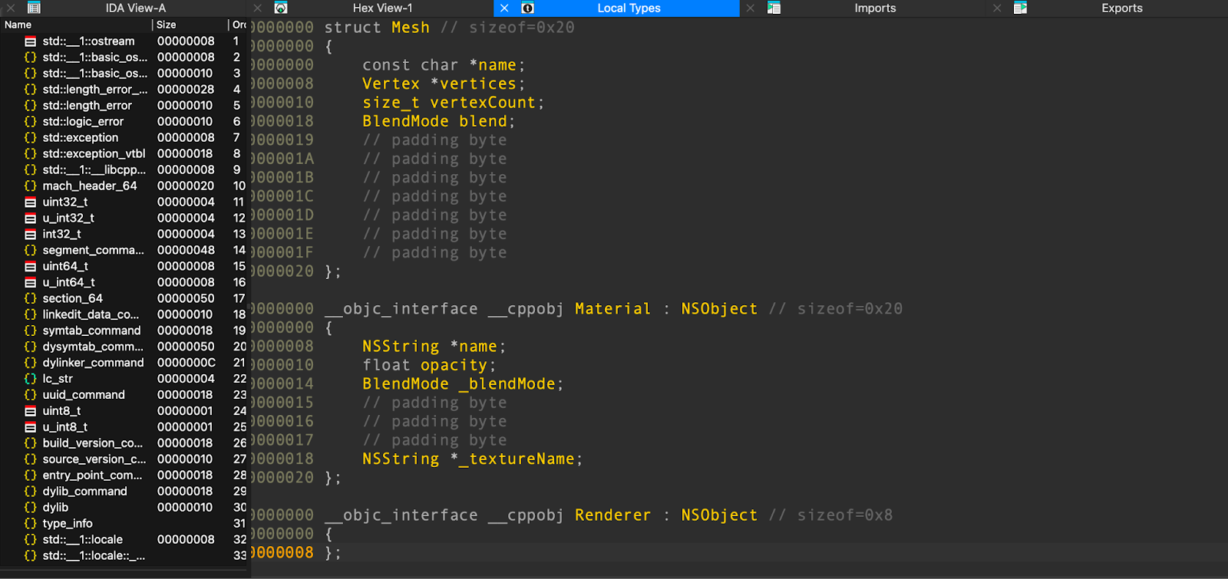This screenshot has height=579, width=1228.
Task: Switch to the Imports tab
Action: click(x=874, y=8)
